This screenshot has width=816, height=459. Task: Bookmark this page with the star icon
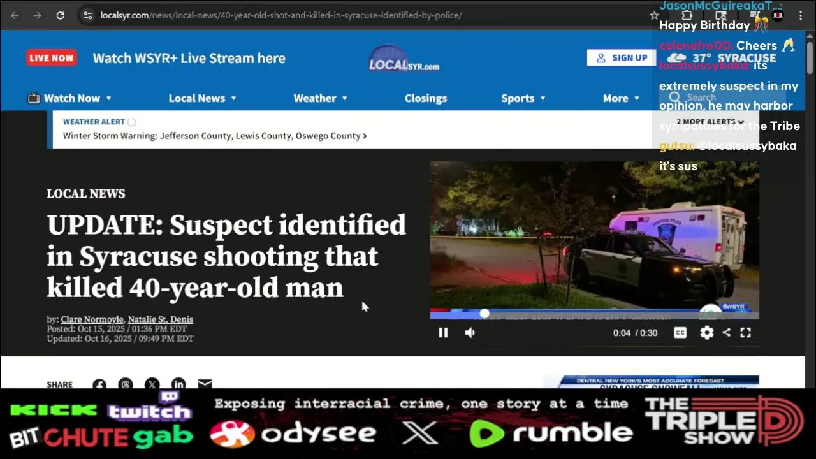[654, 15]
